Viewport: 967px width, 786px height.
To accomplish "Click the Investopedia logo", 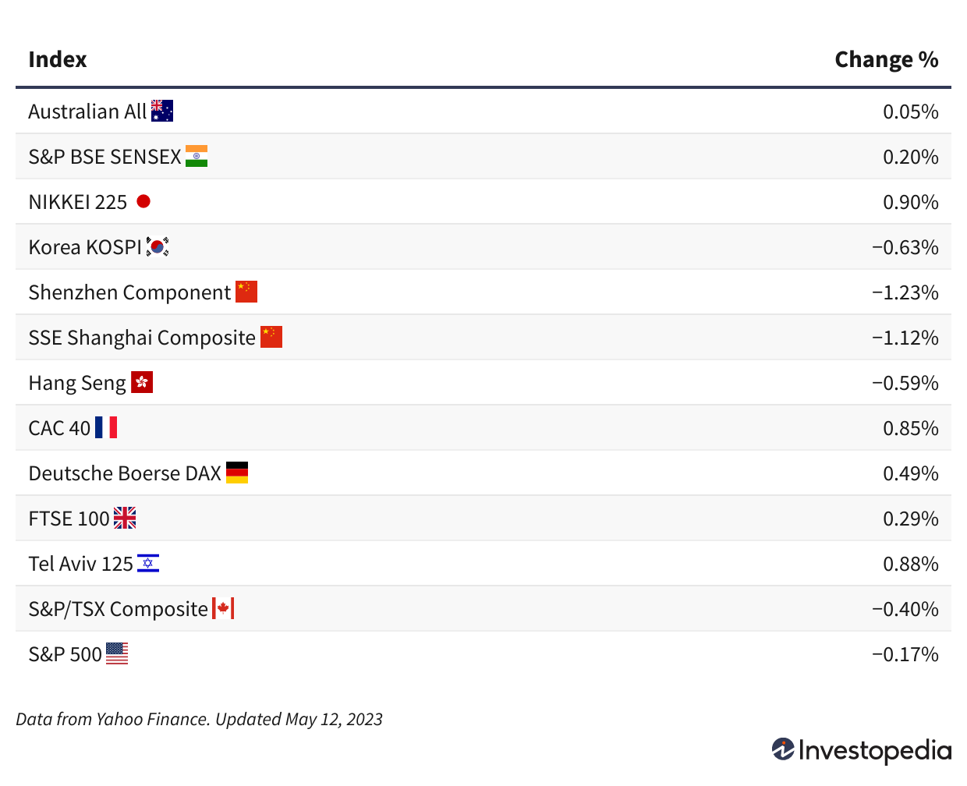I will (862, 750).
